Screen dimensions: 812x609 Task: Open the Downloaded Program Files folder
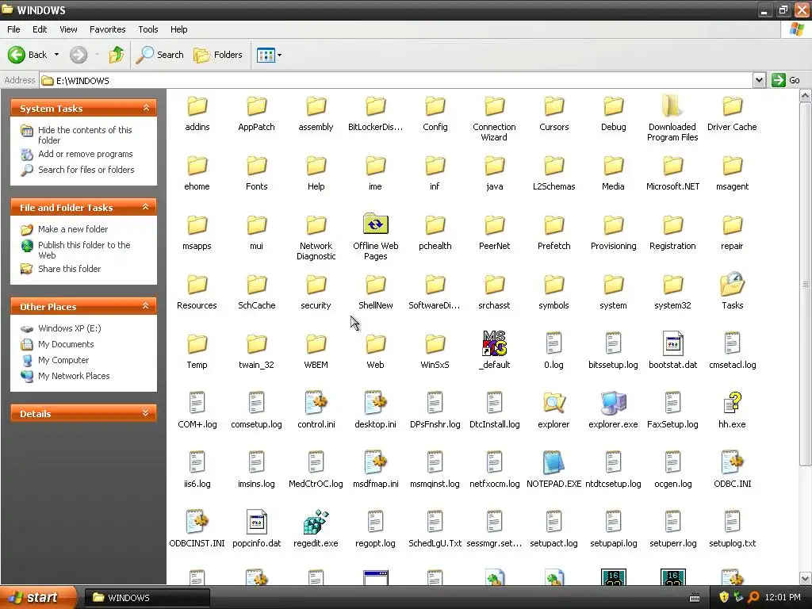[672, 105]
